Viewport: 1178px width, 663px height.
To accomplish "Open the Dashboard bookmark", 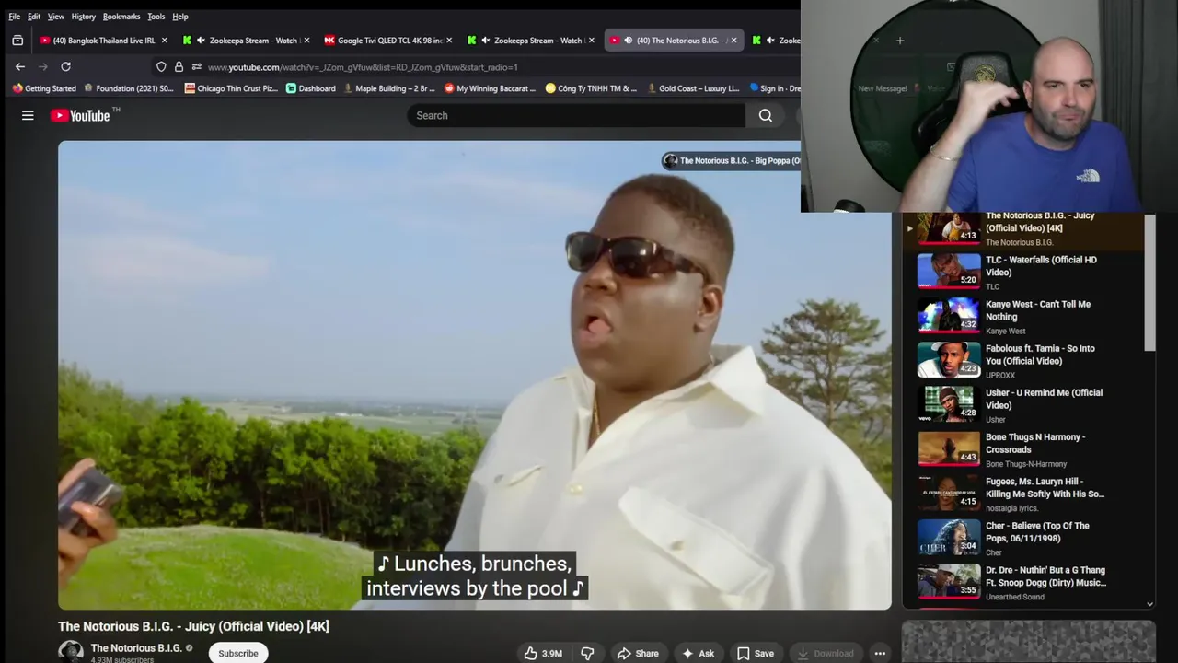I will [x=311, y=88].
